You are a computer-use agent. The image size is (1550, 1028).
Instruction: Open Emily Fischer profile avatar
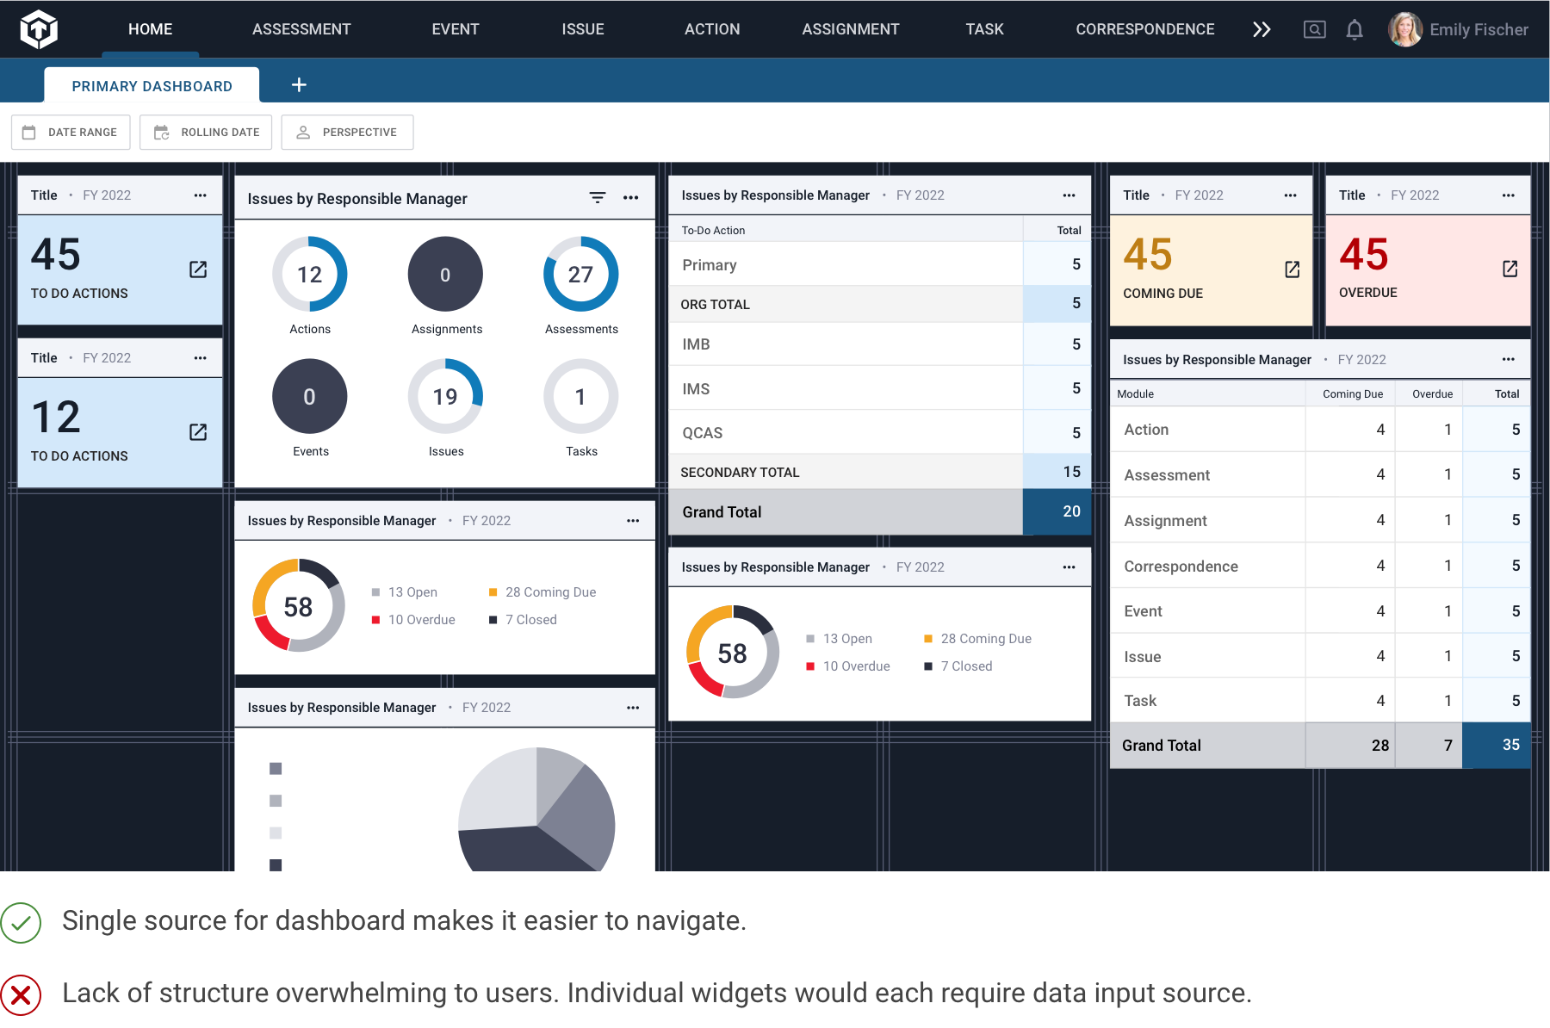tap(1405, 29)
